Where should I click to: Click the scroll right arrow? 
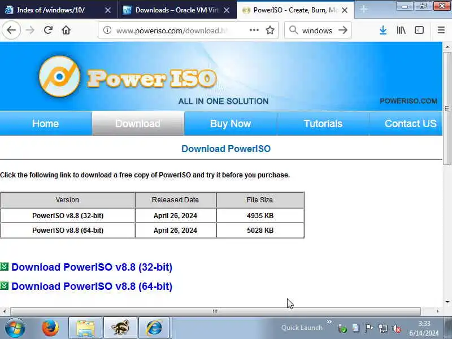click(437, 311)
